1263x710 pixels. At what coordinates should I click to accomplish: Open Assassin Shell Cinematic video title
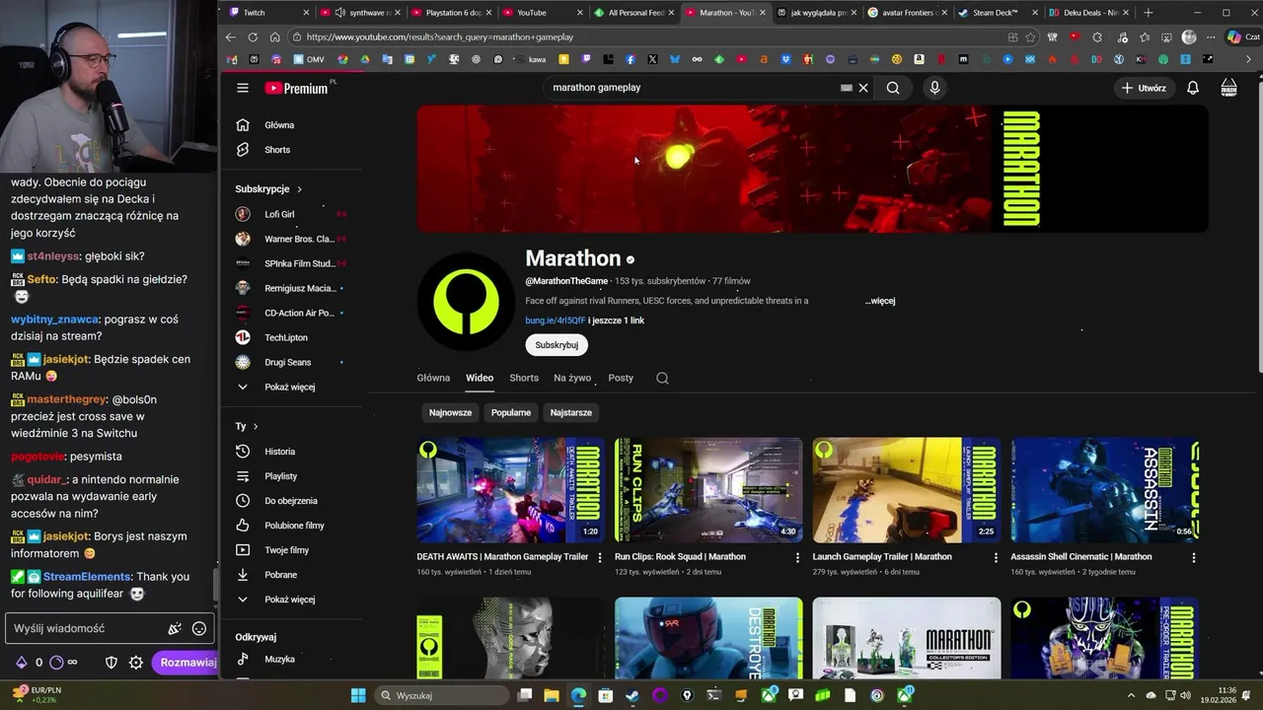tap(1081, 556)
